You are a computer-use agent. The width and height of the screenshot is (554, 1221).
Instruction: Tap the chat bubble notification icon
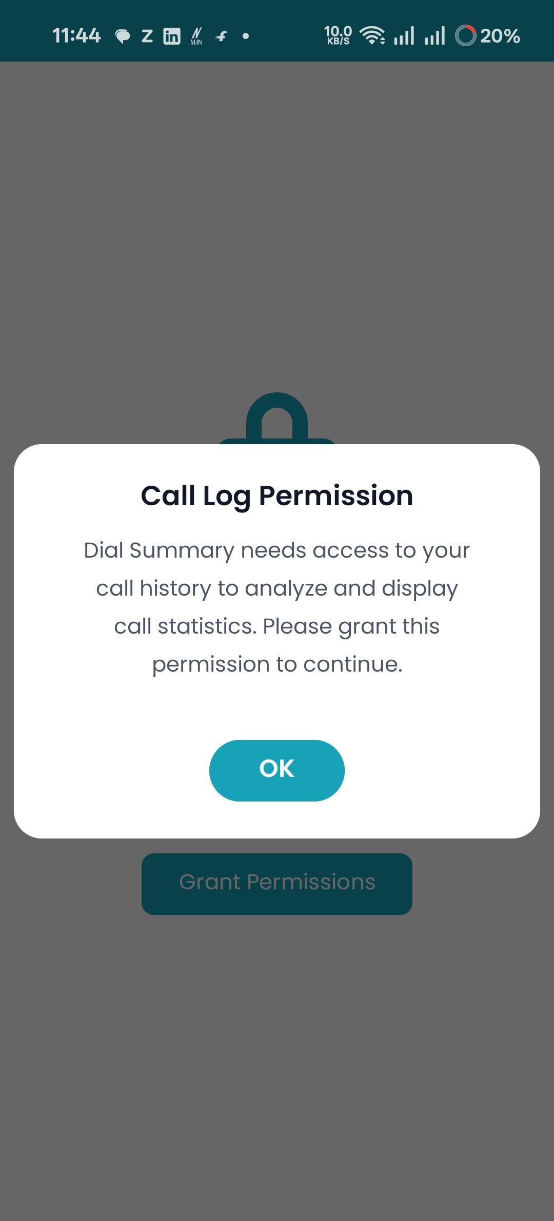[122, 36]
